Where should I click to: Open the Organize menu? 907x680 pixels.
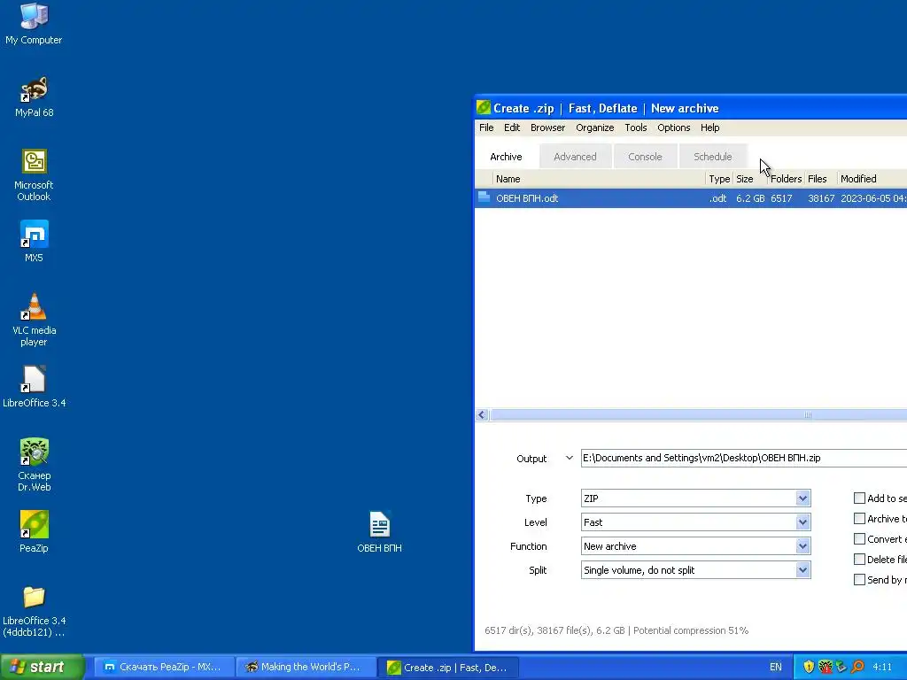(x=594, y=127)
